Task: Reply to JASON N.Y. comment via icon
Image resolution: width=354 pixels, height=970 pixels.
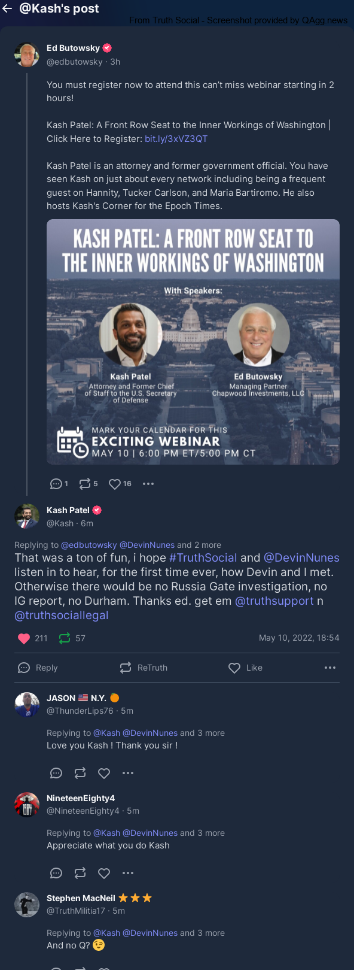Action: [56, 773]
